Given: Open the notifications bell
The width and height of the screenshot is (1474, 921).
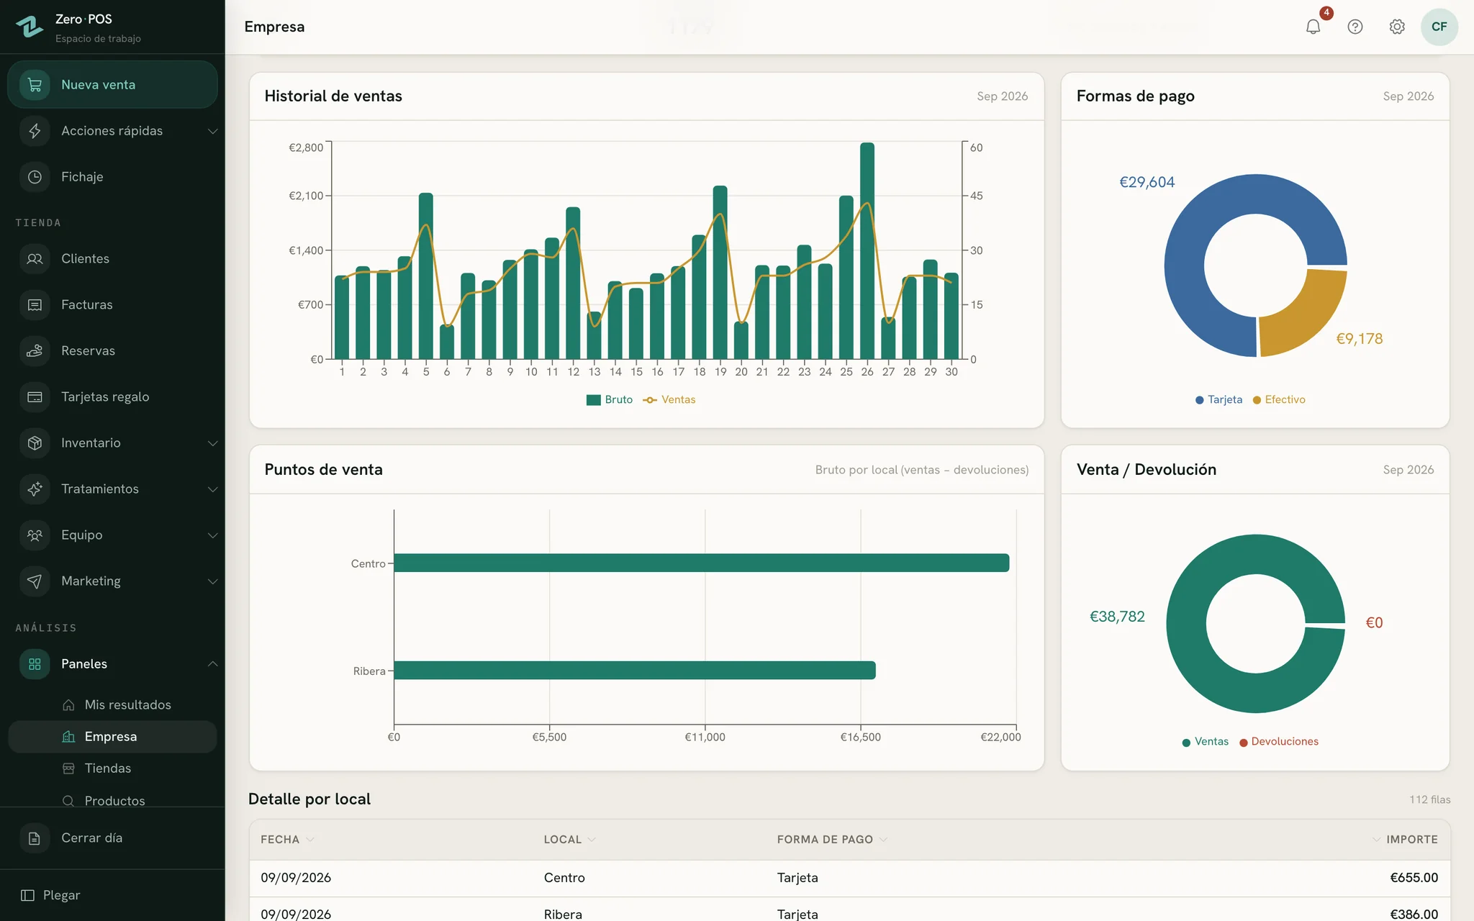Looking at the screenshot, I should [1313, 27].
